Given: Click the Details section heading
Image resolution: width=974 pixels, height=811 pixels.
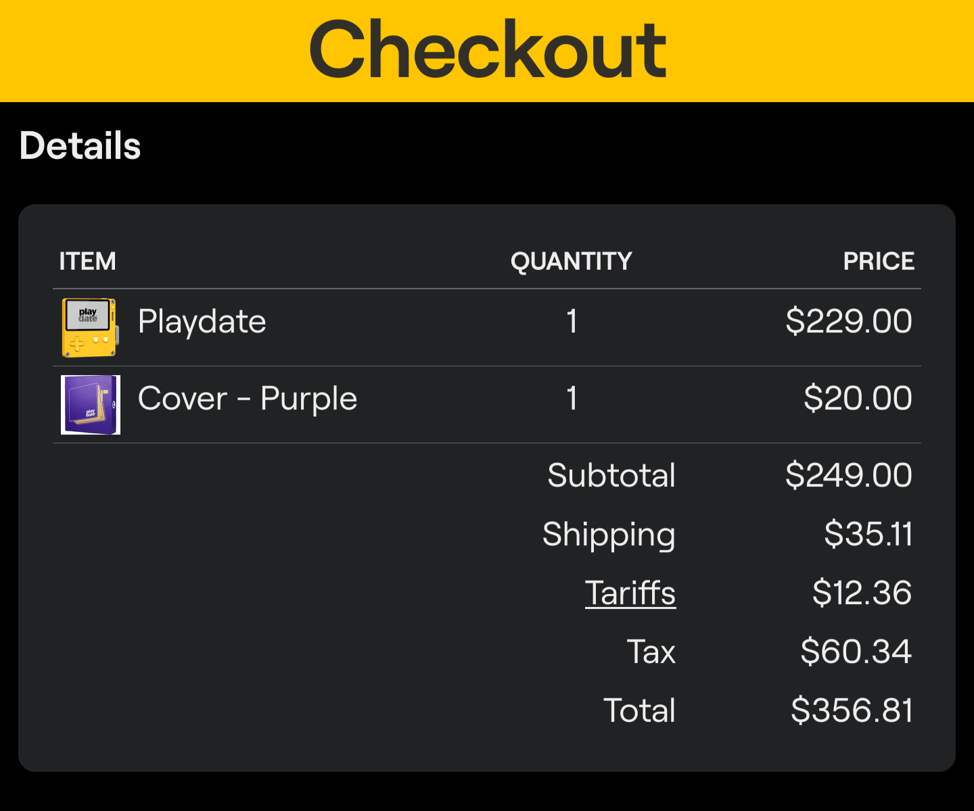Looking at the screenshot, I should pyautogui.click(x=80, y=146).
